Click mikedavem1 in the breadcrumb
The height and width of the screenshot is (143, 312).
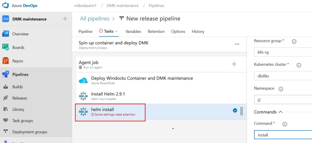(86, 6)
